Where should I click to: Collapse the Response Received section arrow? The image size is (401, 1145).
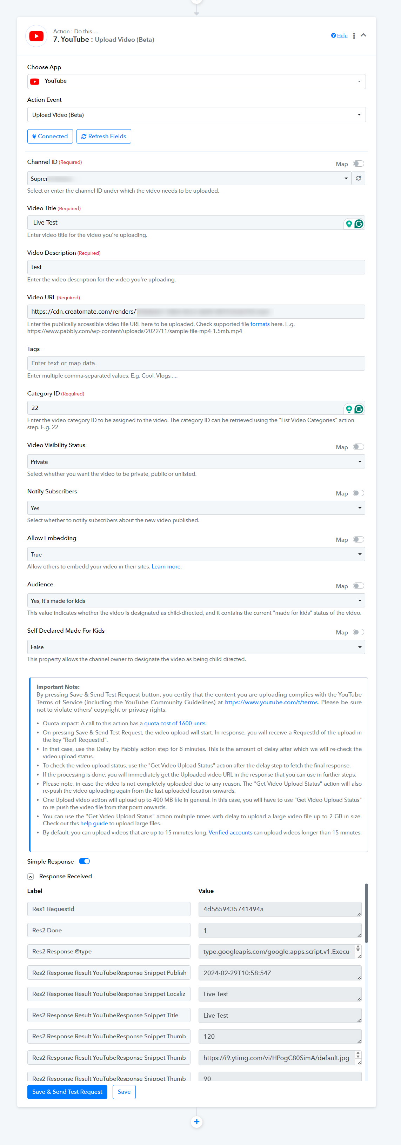31,877
